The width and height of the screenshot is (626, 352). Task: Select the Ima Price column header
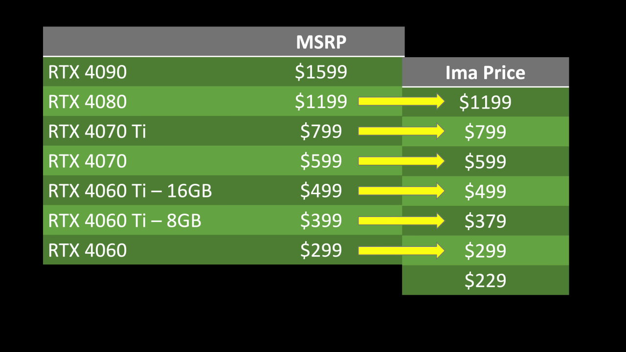(x=485, y=72)
